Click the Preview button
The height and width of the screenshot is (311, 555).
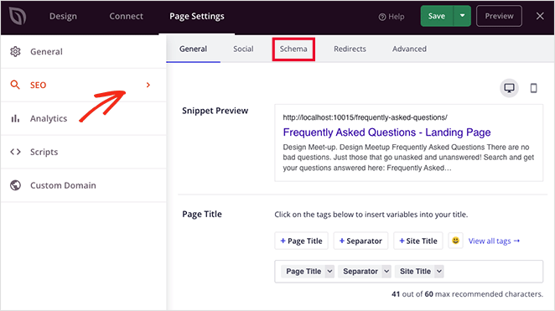(x=499, y=16)
